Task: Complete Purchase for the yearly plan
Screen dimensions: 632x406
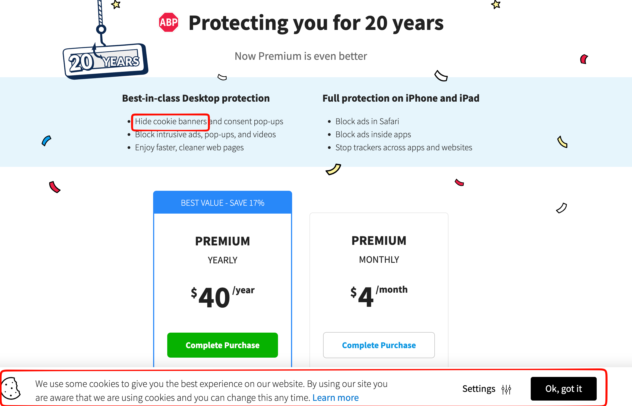Action: coord(222,345)
